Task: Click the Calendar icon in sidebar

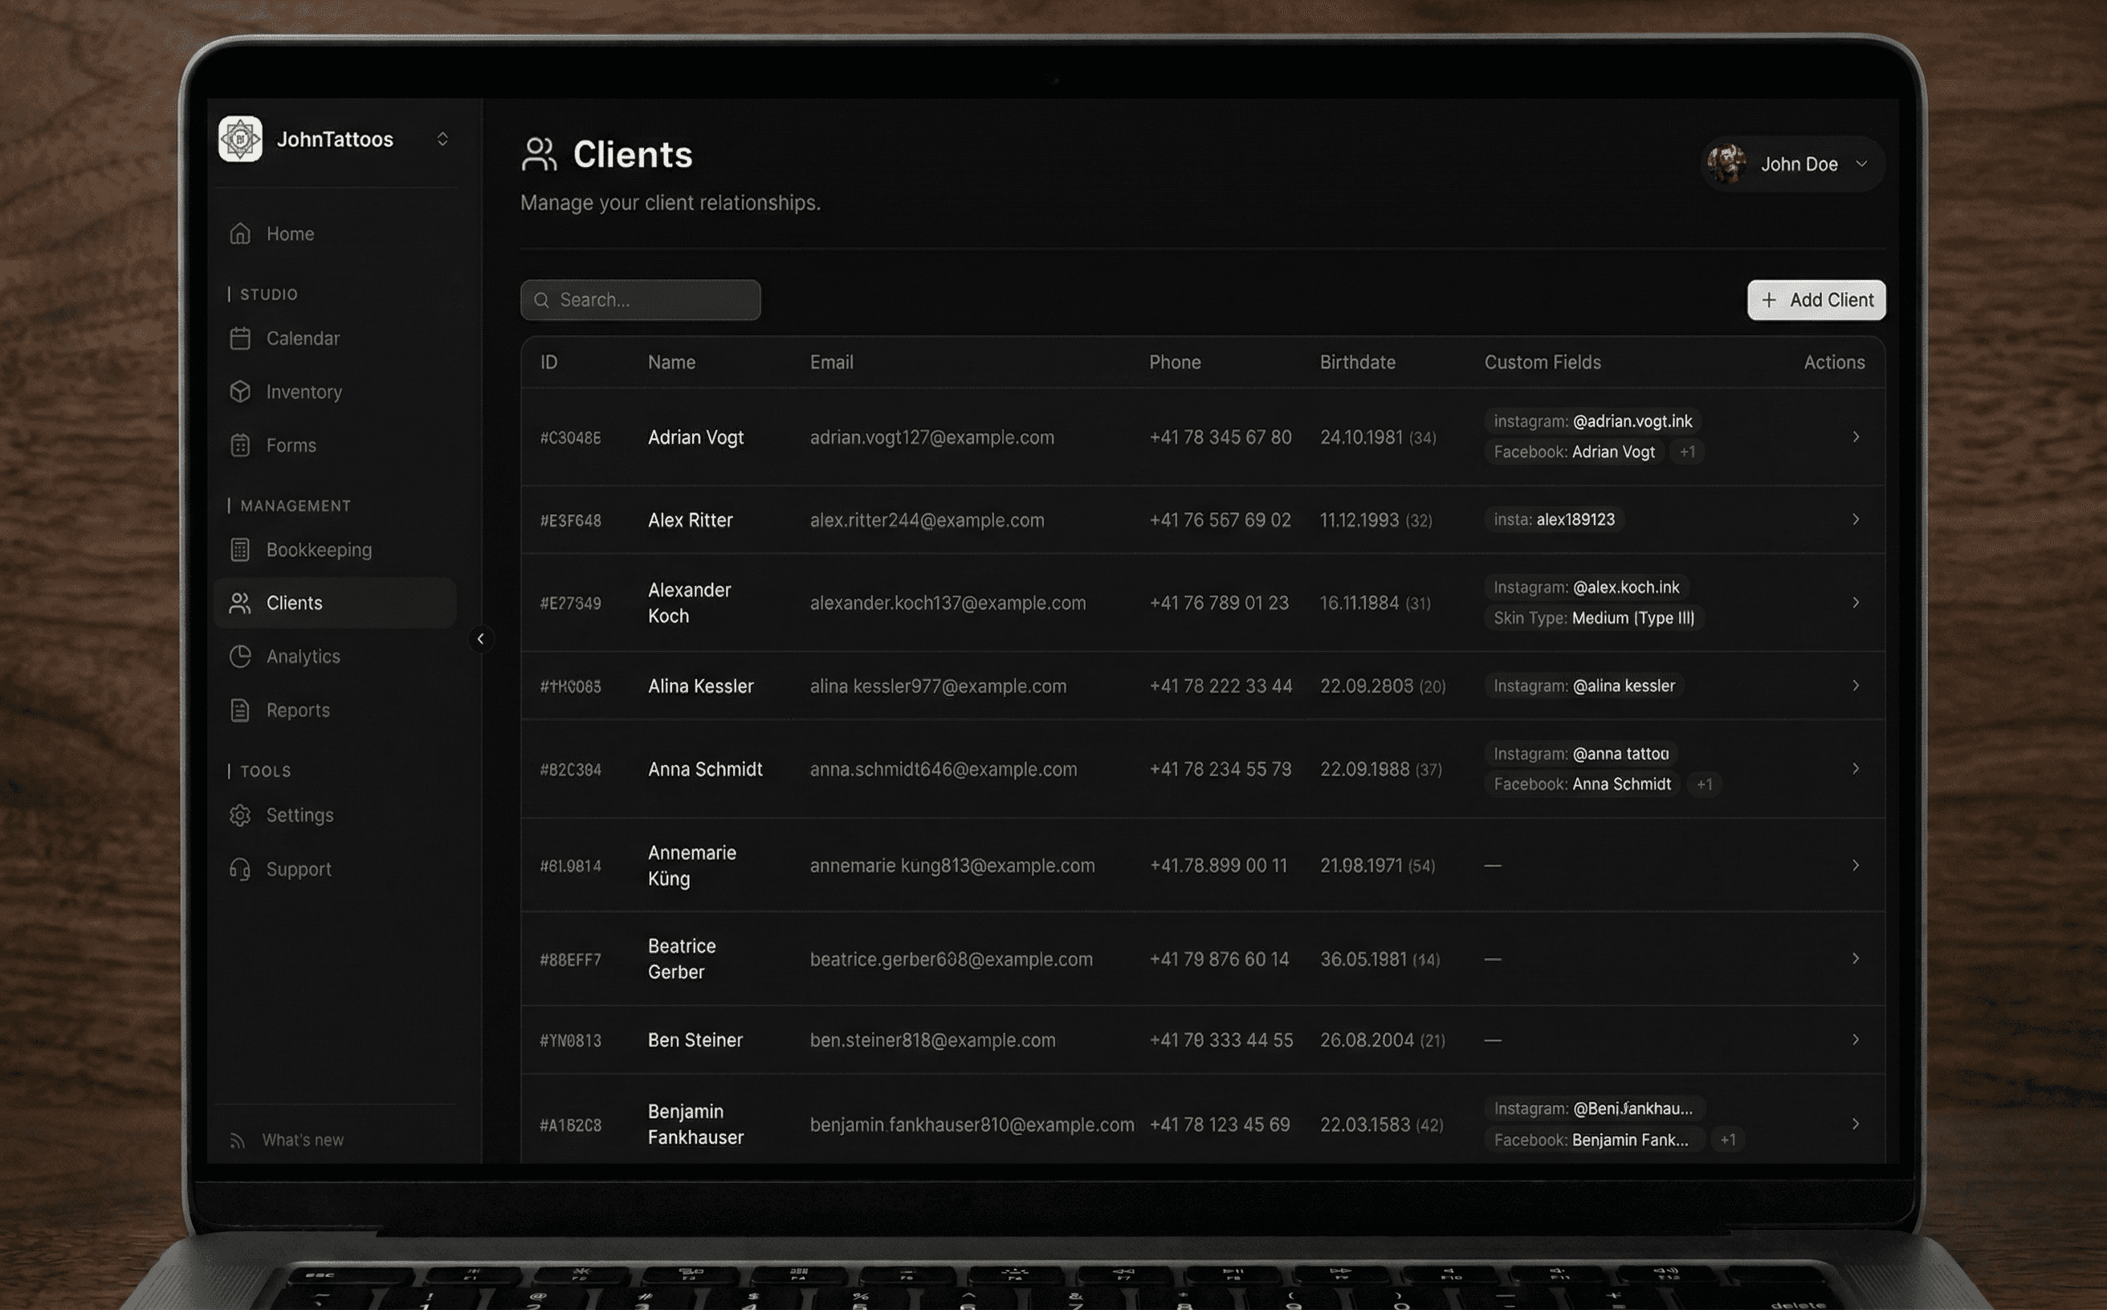Action: pyautogui.click(x=240, y=338)
